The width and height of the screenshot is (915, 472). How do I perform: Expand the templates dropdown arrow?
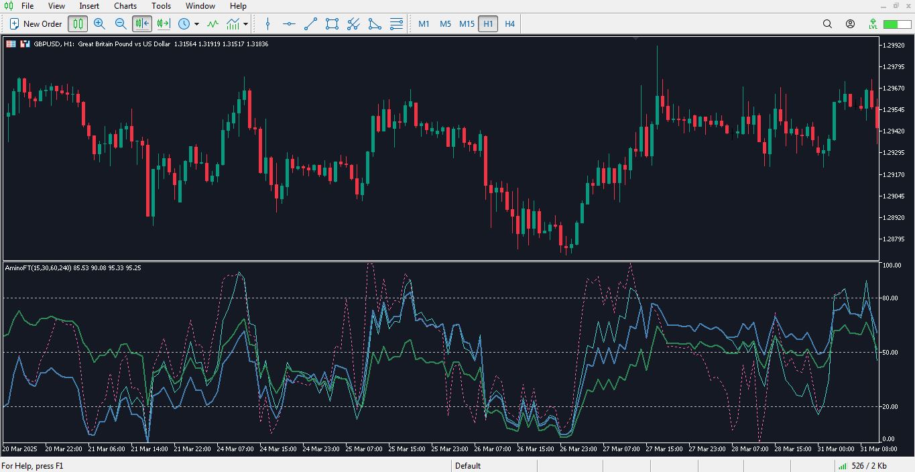pyautogui.click(x=246, y=24)
